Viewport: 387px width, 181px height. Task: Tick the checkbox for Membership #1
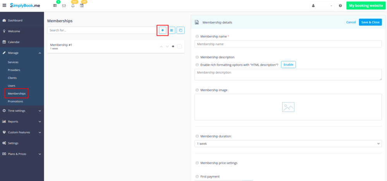coord(179,47)
